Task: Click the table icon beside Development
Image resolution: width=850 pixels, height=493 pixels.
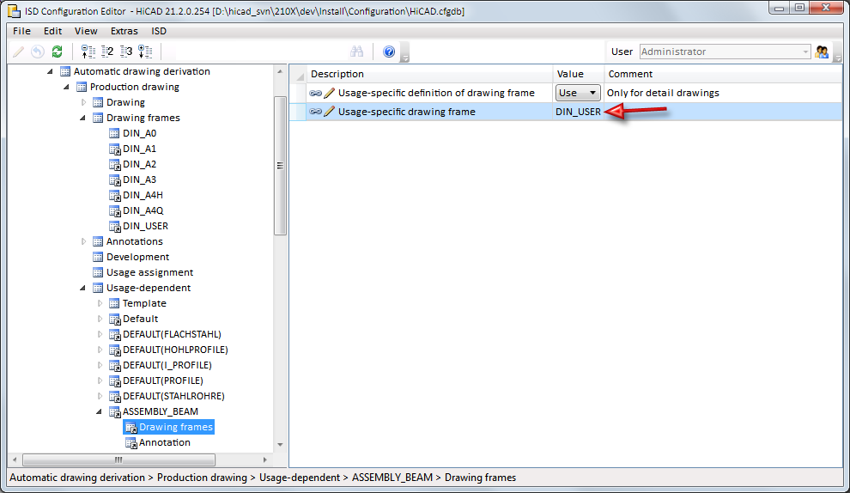Action: (98, 257)
